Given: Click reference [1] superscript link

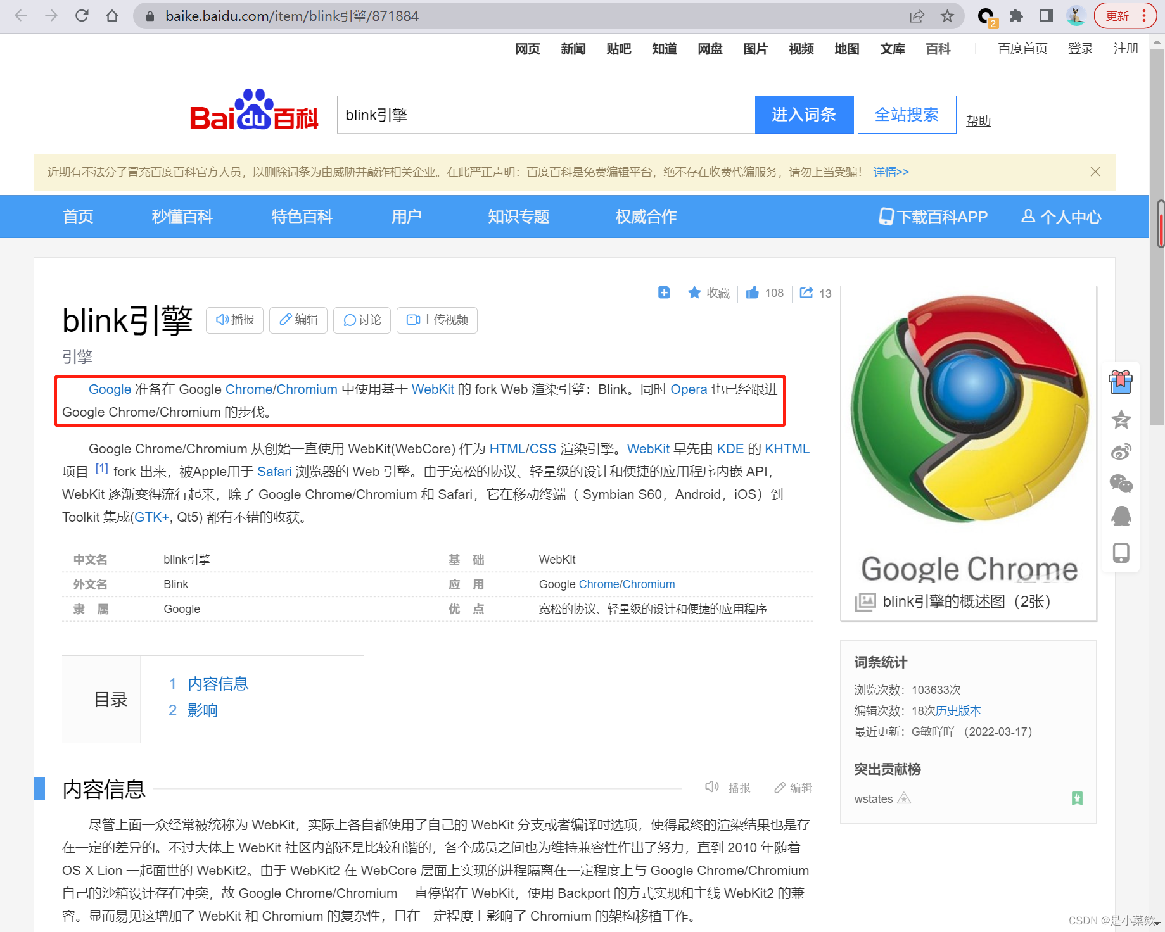Looking at the screenshot, I should click(x=102, y=469).
